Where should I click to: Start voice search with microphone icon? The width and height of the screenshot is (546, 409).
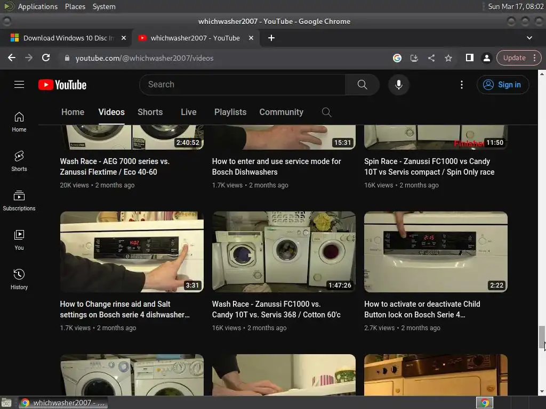(399, 85)
